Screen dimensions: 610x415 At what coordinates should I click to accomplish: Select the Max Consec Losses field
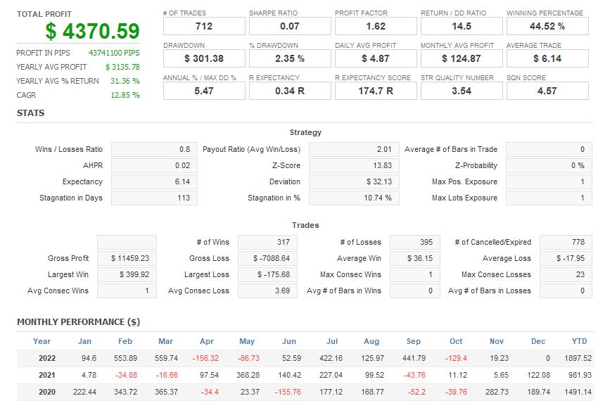coord(566,275)
